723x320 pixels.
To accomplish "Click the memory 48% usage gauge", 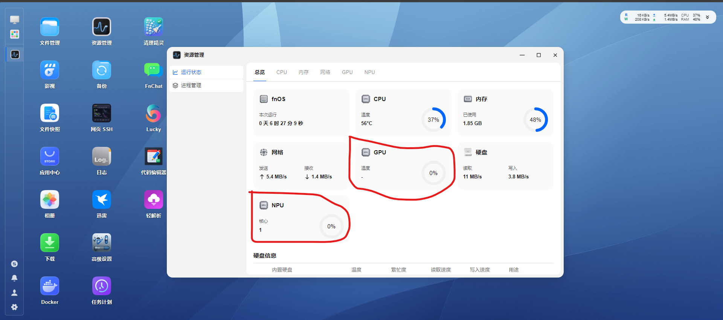I will (x=535, y=119).
